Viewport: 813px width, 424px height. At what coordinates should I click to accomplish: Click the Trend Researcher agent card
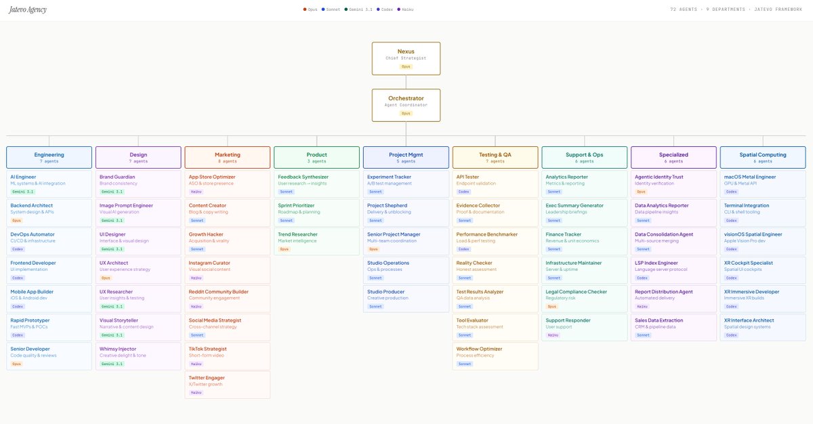click(x=316, y=241)
